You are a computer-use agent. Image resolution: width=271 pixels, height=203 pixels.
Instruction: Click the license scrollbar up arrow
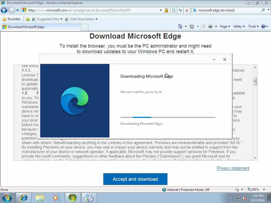pos(255,67)
